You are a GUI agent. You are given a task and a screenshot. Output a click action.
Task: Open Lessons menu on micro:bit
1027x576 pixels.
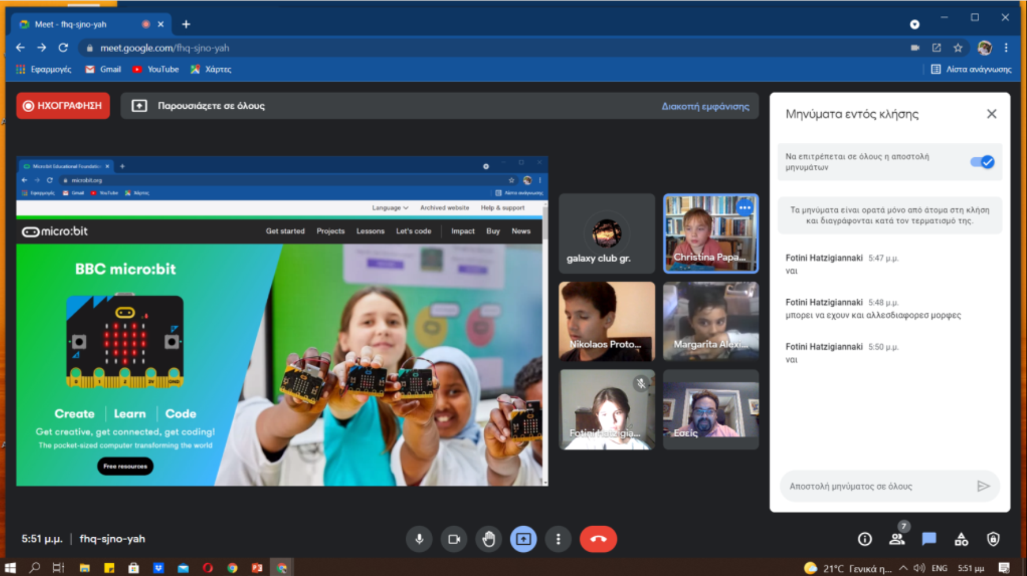[x=370, y=231]
